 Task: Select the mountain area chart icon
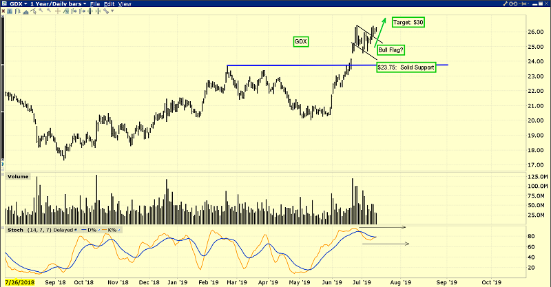(25, 12)
